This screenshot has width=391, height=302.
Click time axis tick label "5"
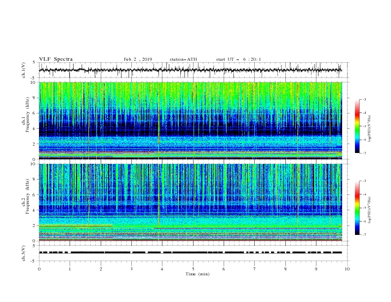193,269
